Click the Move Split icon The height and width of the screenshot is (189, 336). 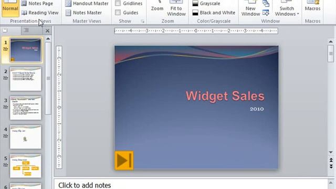[266, 13]
